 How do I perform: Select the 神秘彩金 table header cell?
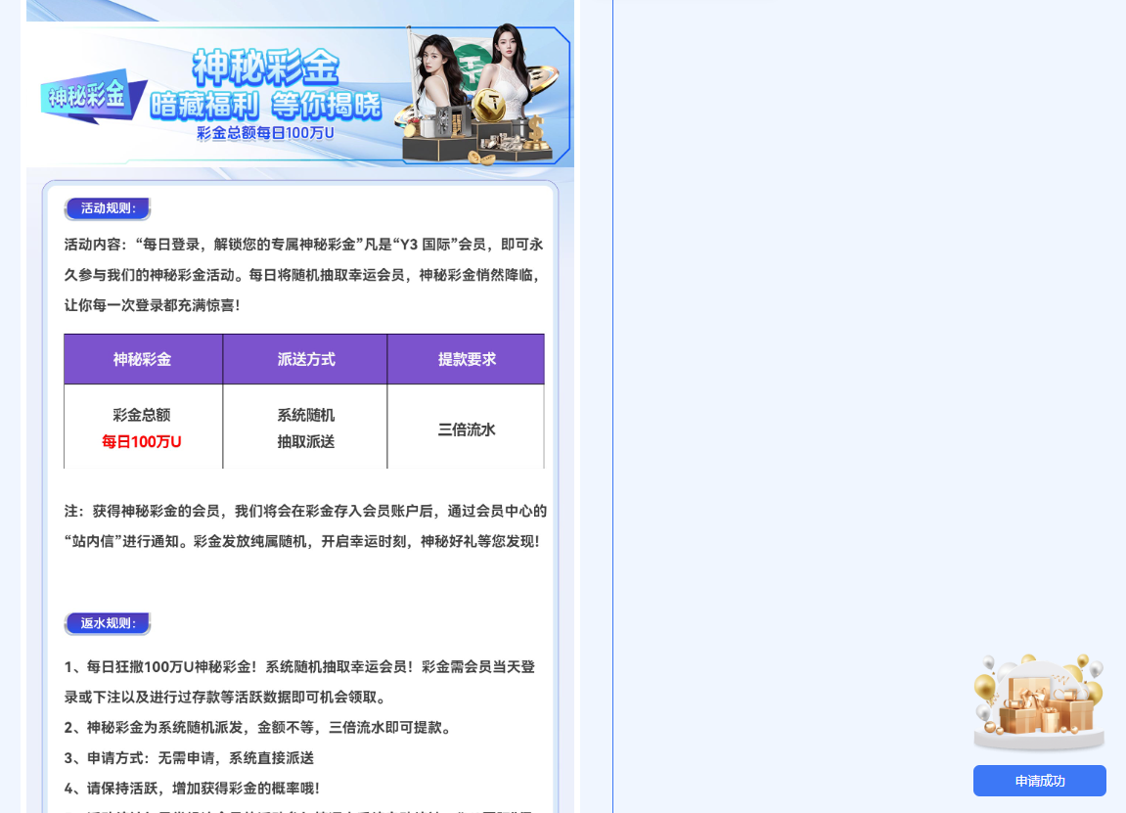143,358
